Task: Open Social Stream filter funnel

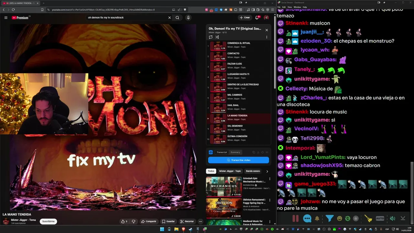Action: click(x=330, y=218)
